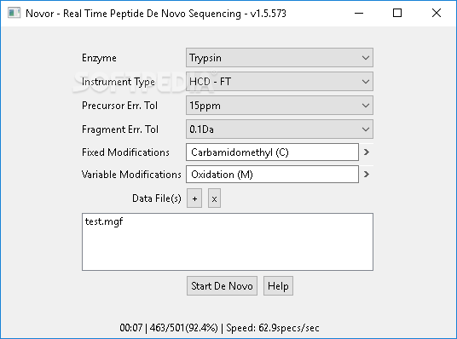Open the Help button
Image resolution: width=457 pixels, height=339 pixels.
coord(278,285)
